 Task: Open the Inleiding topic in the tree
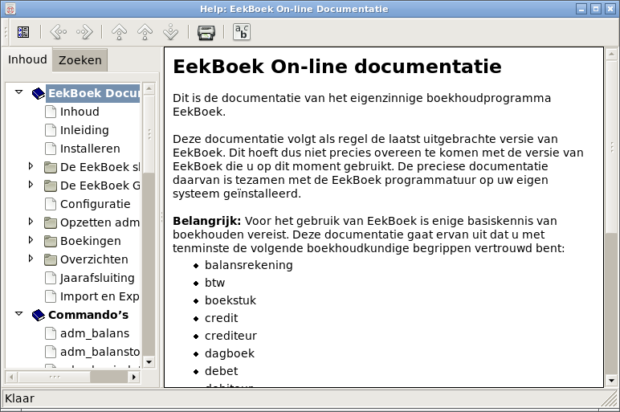click(x=84, y=130)
